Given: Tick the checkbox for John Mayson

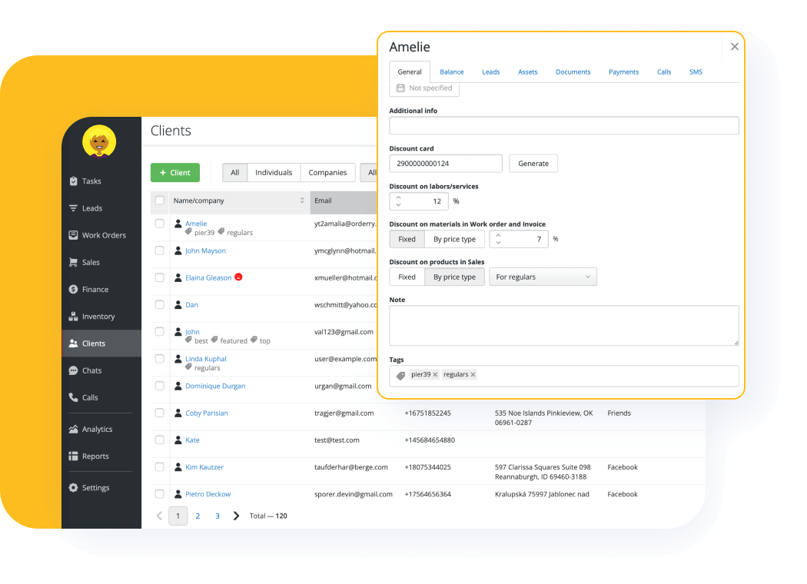Looking at the screenshot, I should 160,251.
